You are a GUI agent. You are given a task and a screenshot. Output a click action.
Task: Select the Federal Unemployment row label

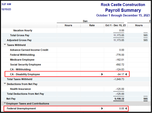coord(21,109)
